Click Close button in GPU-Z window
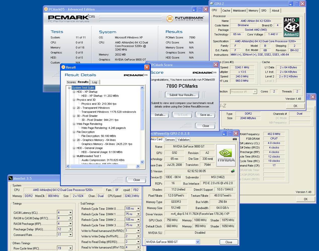319x251 pixels. tap(229, 242)
